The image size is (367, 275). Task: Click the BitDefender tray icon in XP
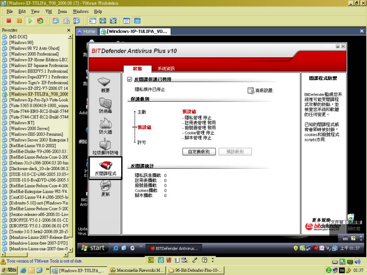point(316,248)
